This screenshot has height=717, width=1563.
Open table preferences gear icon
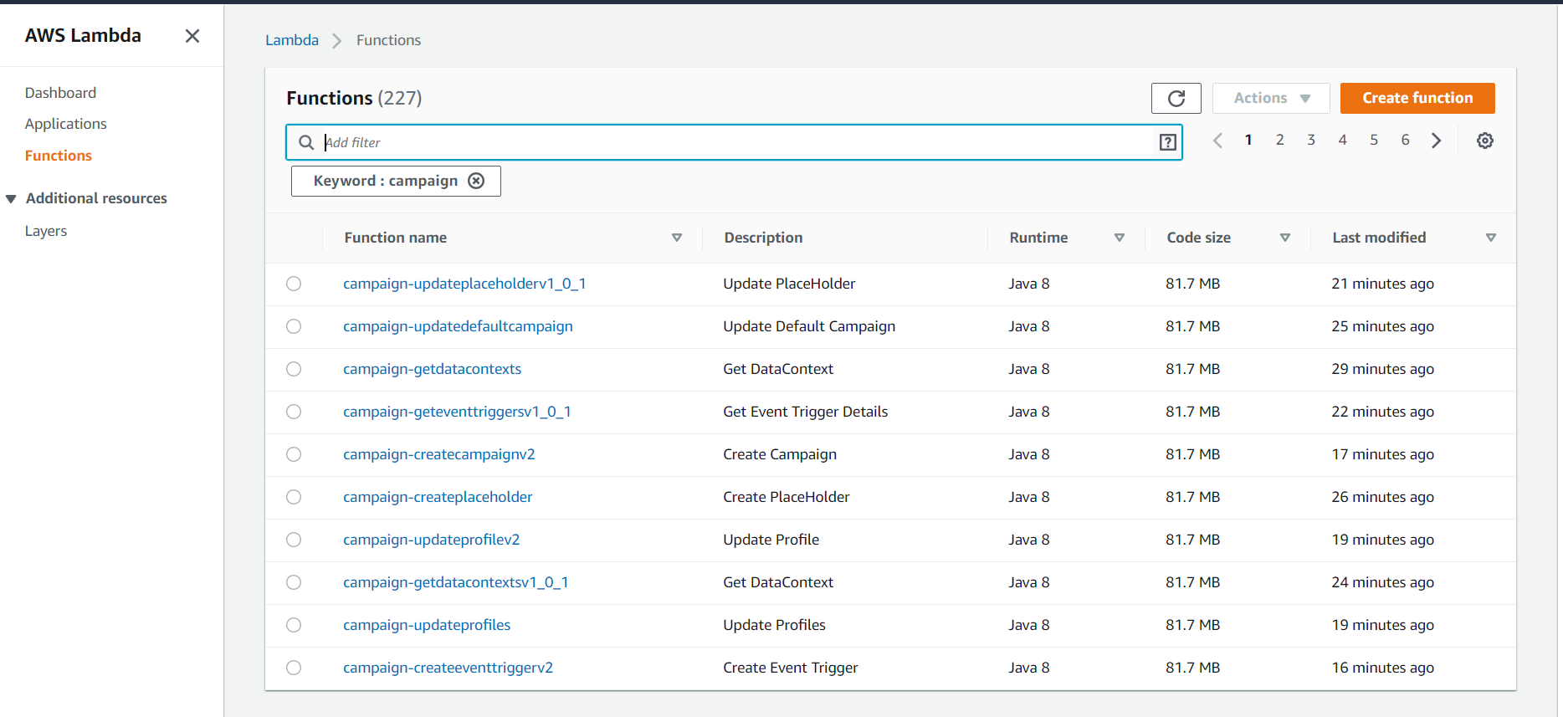point(1484,141)
